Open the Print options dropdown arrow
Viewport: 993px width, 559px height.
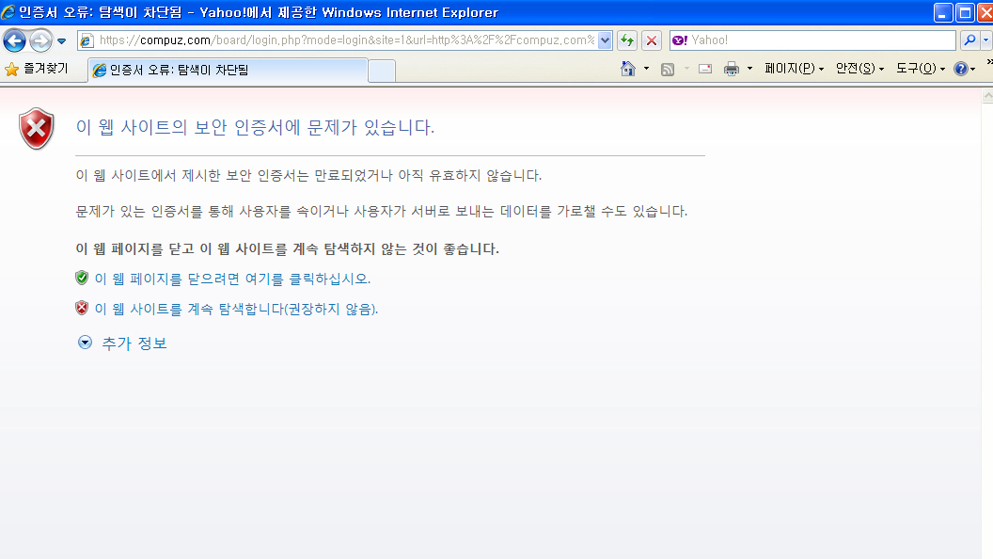point(749,69)
